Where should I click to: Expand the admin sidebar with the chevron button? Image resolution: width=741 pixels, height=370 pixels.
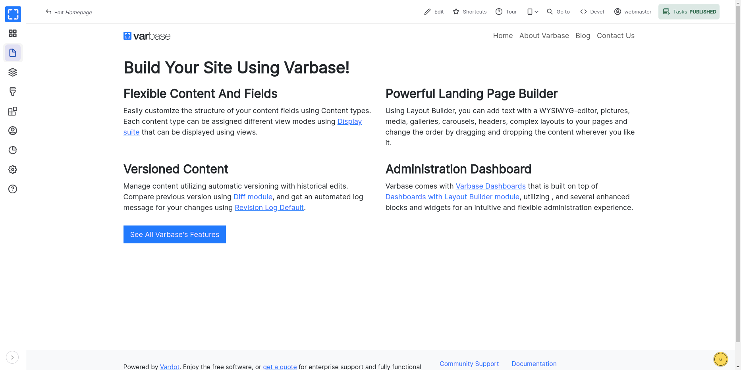pyautogui.click(x=12, y=357)
